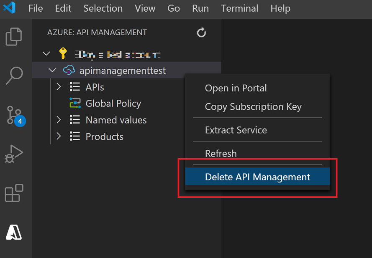Screen dimensions: 372x258
Task: Collapse the subscription node with key icon
Action: 46,54
